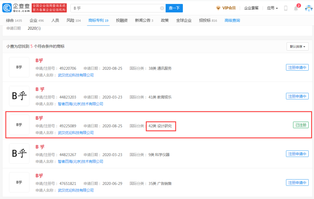
Task: Click 注册申请中 status for registration 49220706
Action: pyautogui.click(x=297, y=67)
